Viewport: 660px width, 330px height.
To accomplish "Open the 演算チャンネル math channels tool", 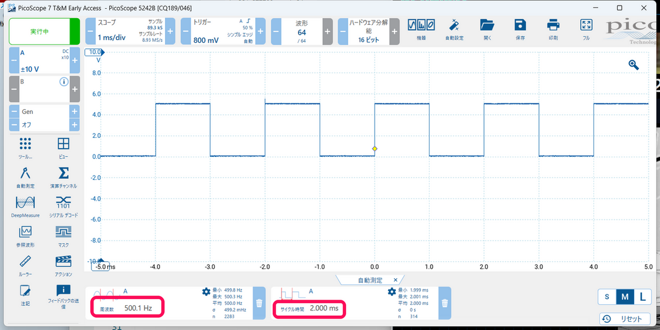I will (x=63, y=176).
